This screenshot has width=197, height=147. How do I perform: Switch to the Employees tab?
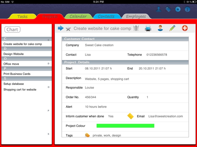136,16
